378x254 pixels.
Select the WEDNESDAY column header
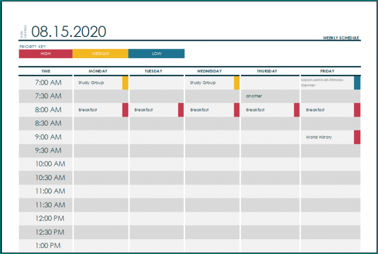coord(209,71)
